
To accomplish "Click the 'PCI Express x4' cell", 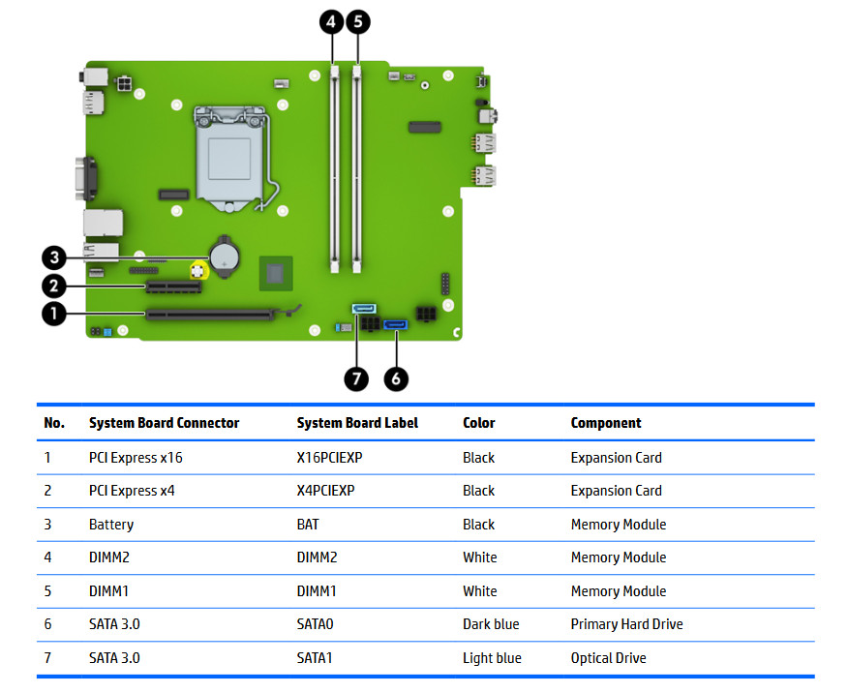I will click(x=132, y=491).
